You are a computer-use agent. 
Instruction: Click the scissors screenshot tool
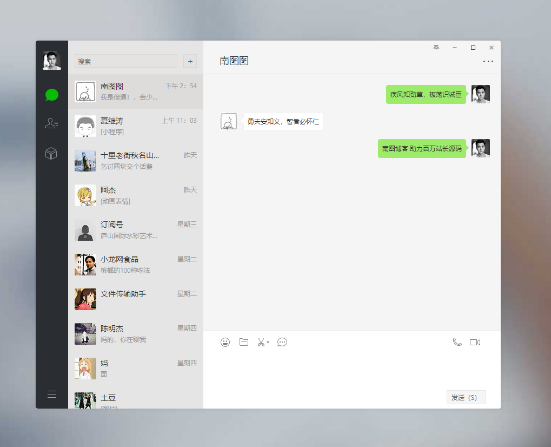[261, 342]
